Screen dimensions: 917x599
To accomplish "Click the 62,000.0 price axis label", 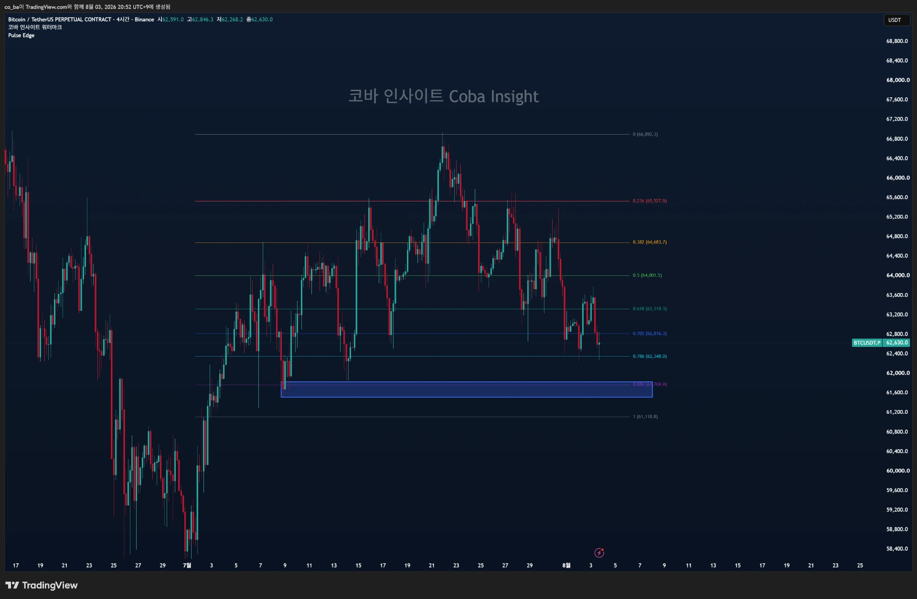I will [x=898, y=373].
